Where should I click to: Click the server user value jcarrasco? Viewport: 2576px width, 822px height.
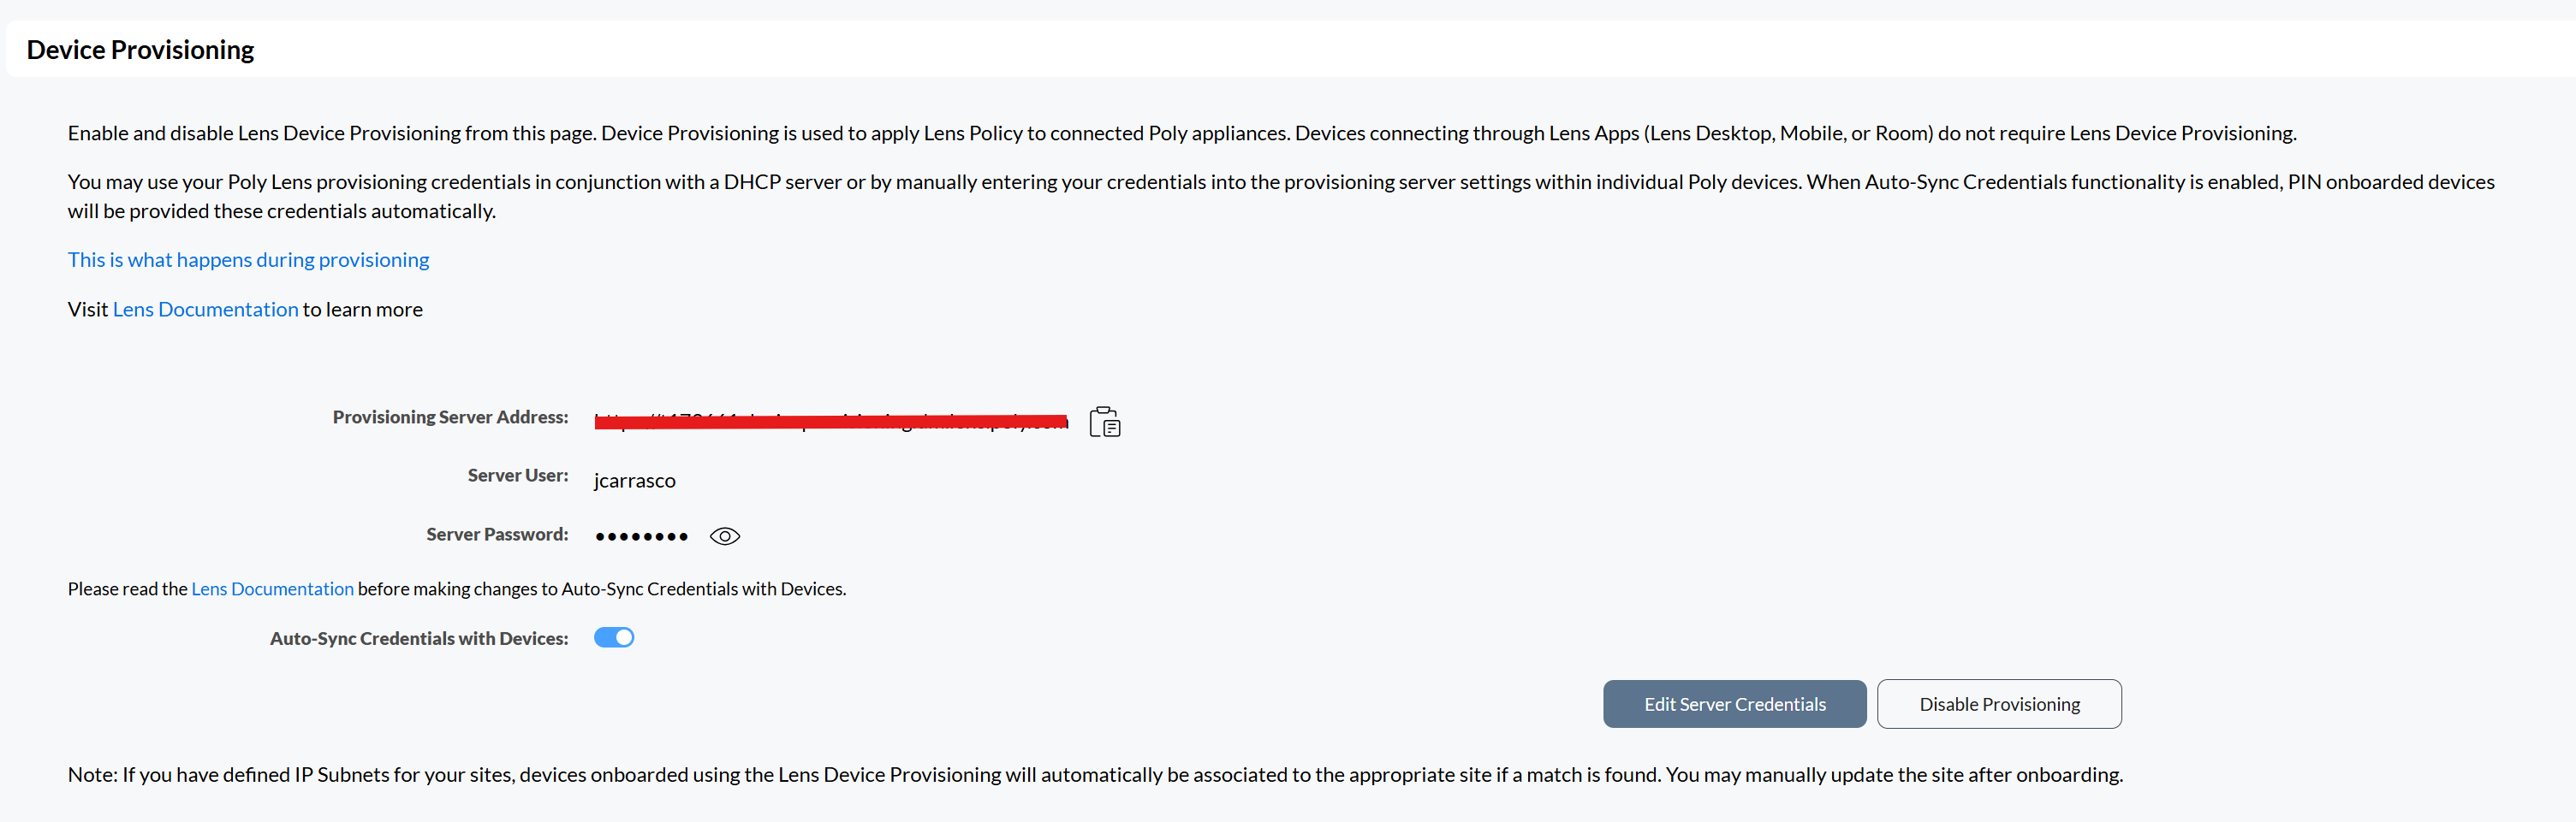[634, 481]
